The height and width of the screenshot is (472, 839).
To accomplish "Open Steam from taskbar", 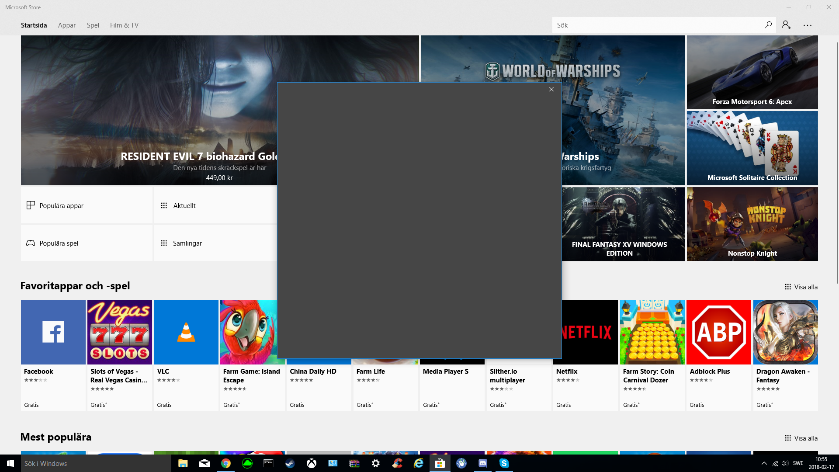I will pos(290,463).
